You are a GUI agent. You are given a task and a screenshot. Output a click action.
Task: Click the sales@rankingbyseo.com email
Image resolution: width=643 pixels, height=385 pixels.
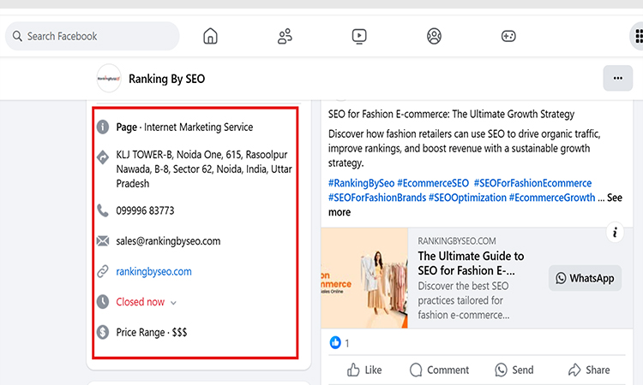point(168,241)
